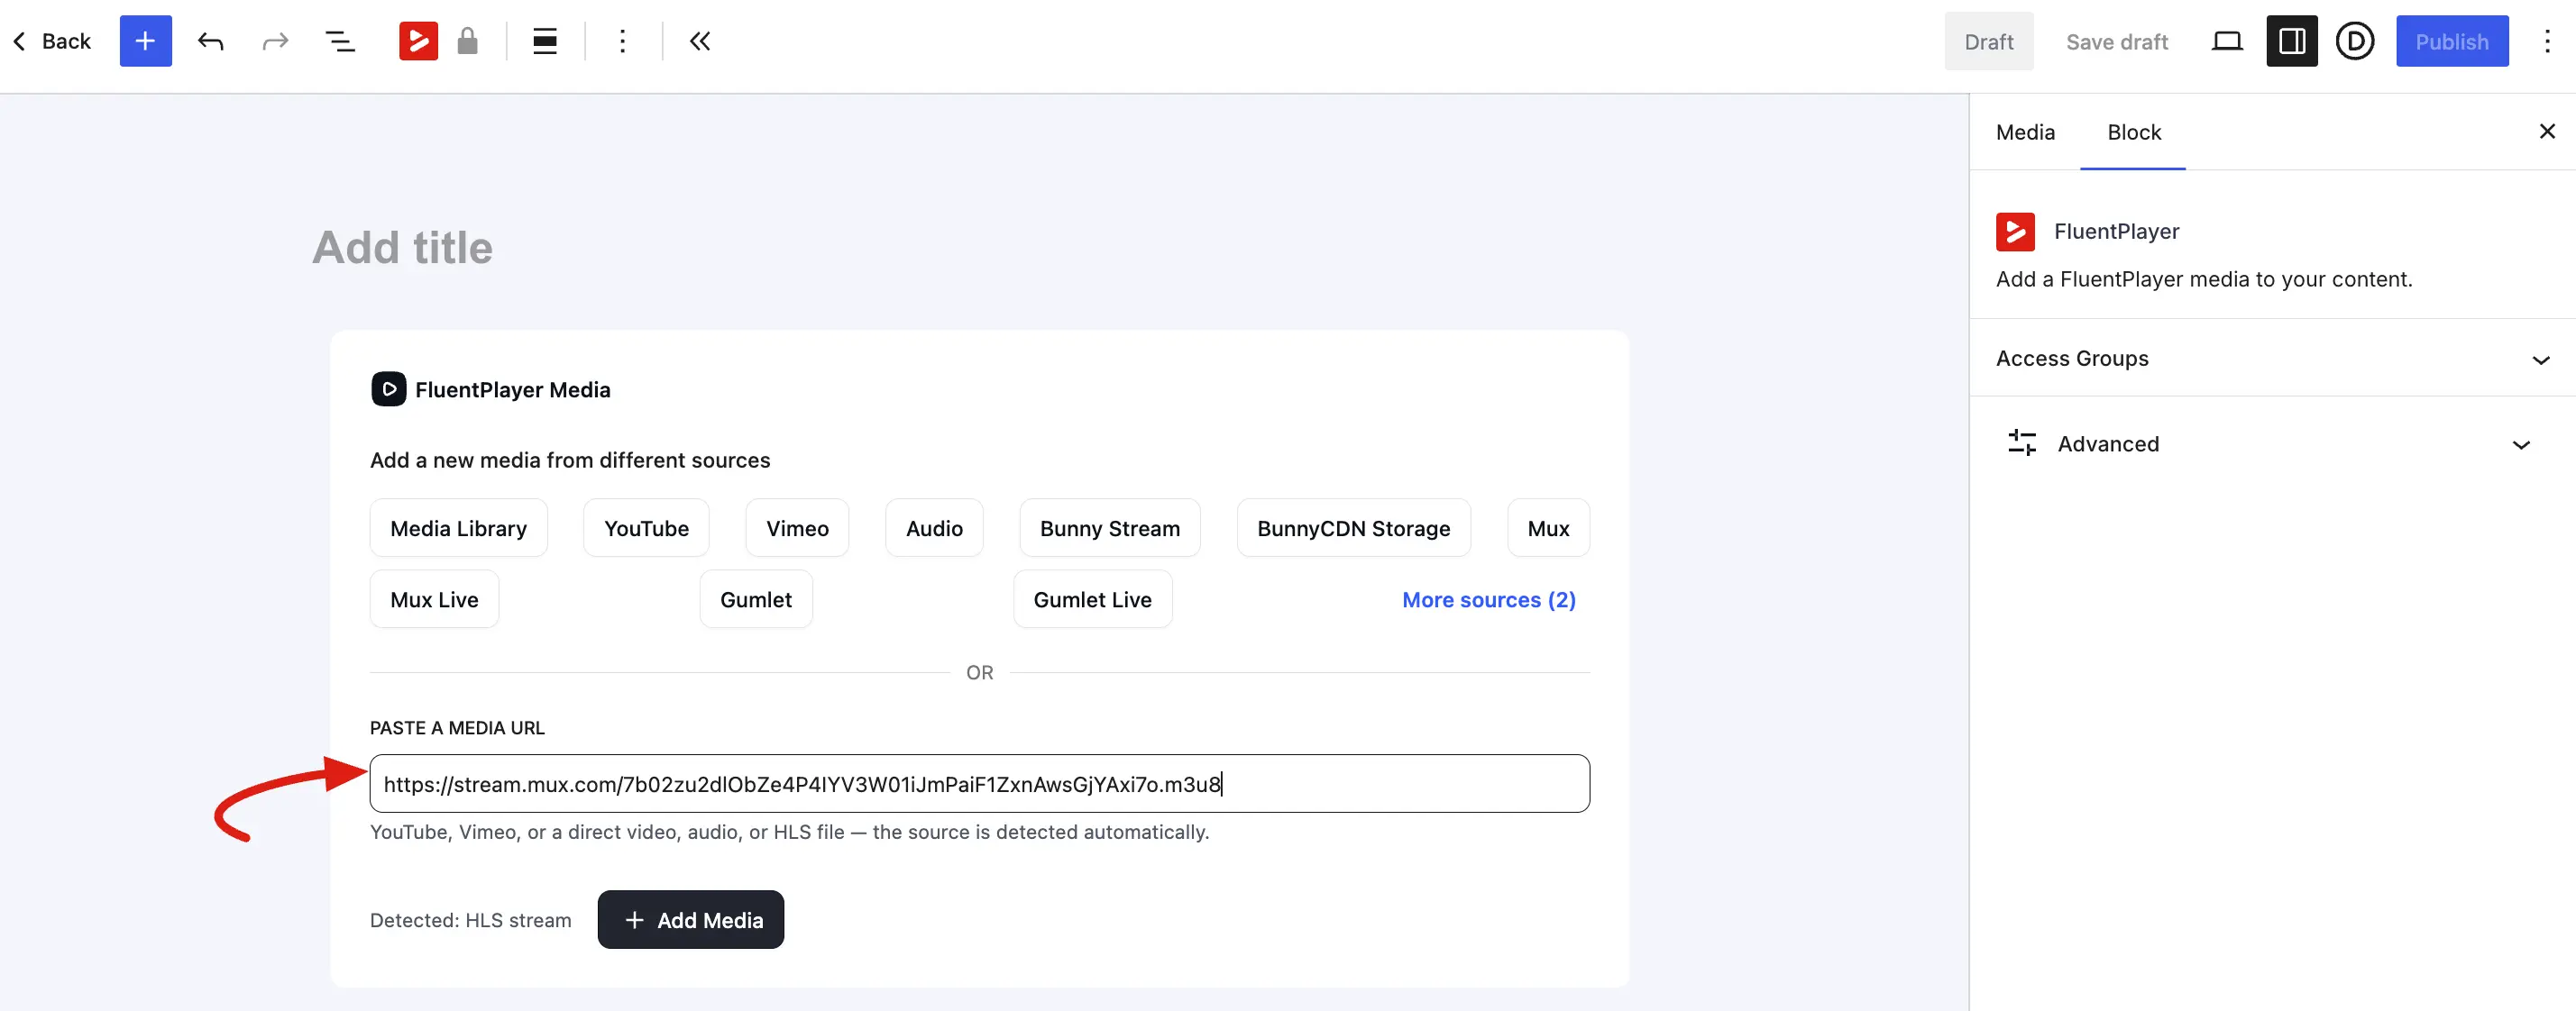Open the editor options kebab menu
The width and height of the screenshot is (2576, 1011).
tap(2546, 41)
